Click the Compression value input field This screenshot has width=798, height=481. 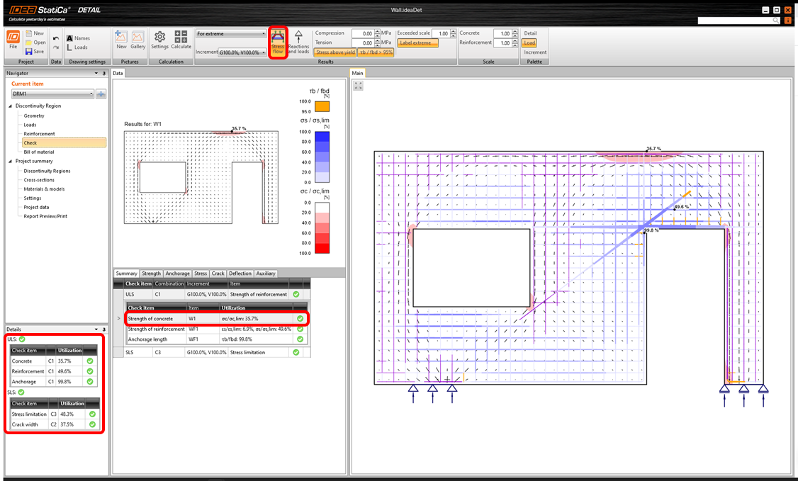click(363, 33)
